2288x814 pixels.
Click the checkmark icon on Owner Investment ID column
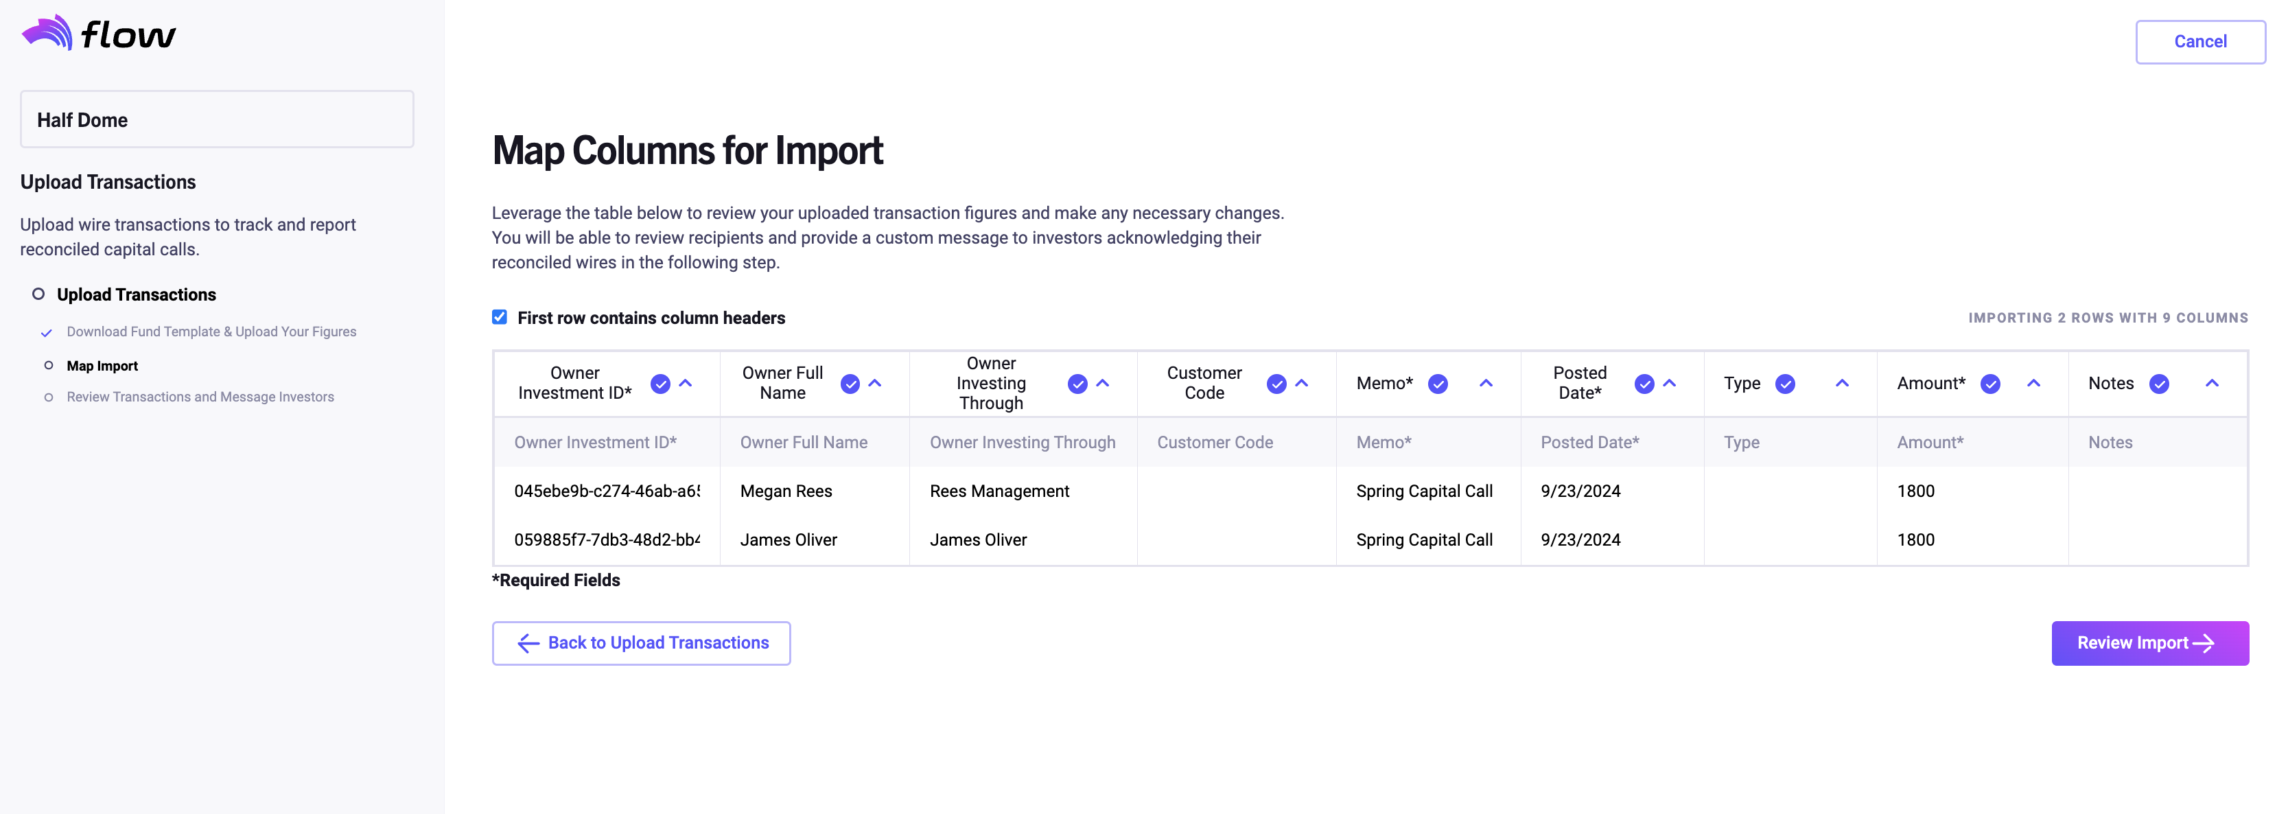pos(659,382)
